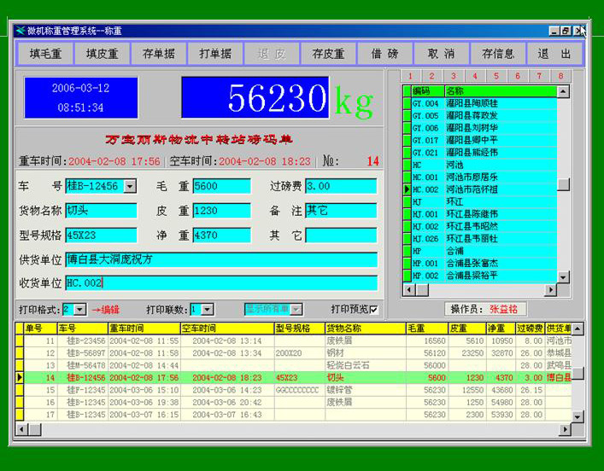Select the 存皮重 toolbar button

click(x=328, y=54)
